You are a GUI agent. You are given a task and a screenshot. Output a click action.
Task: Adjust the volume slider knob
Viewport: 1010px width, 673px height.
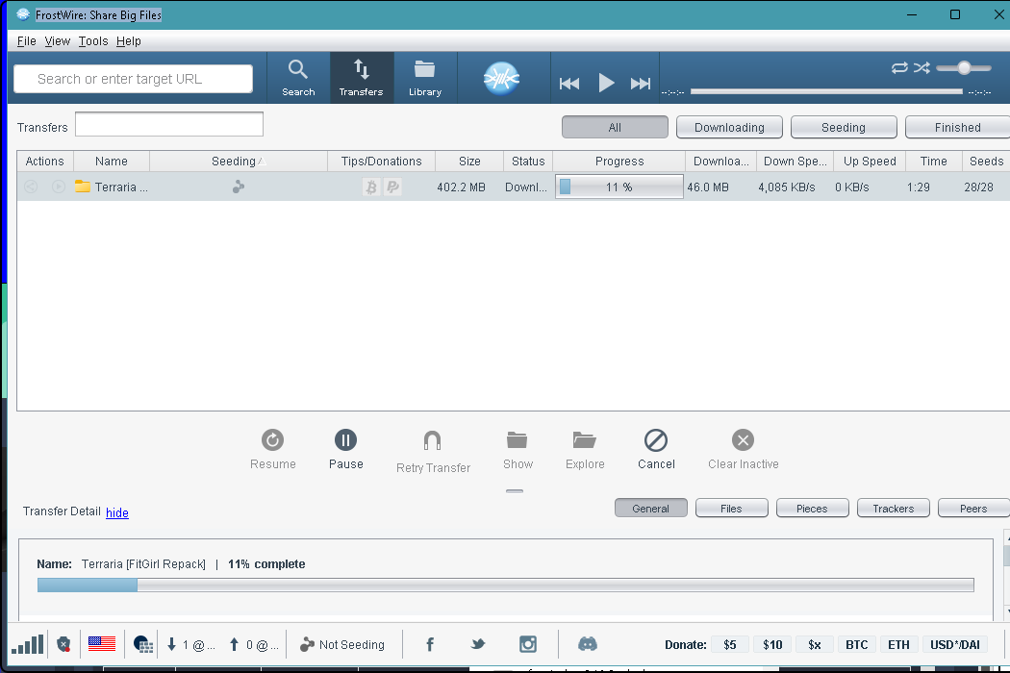964,67
